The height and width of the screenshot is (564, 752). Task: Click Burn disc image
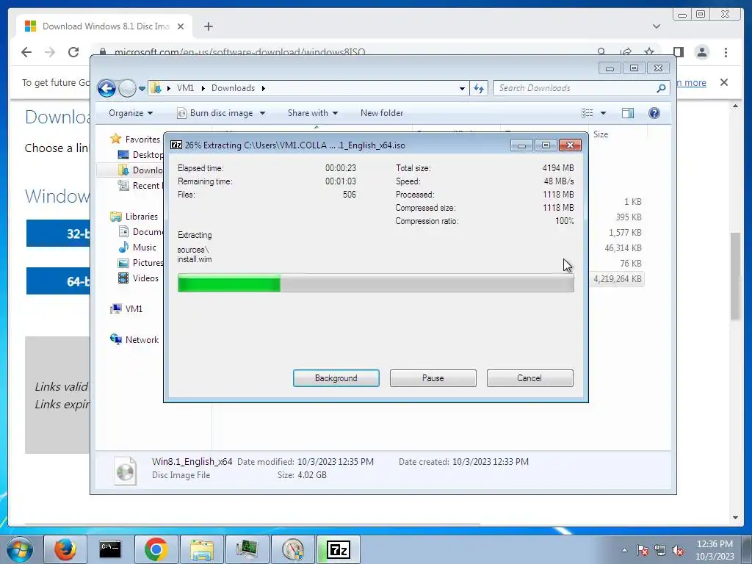coord(215,113)
